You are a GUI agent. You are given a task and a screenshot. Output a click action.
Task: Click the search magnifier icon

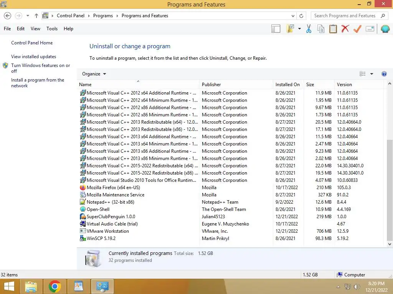click(x=383, y=16)
